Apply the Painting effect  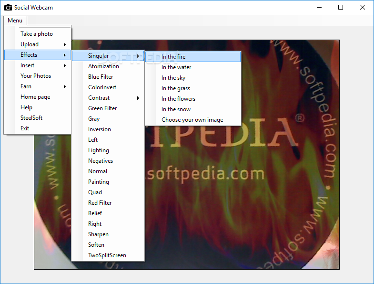click(108, 182)
